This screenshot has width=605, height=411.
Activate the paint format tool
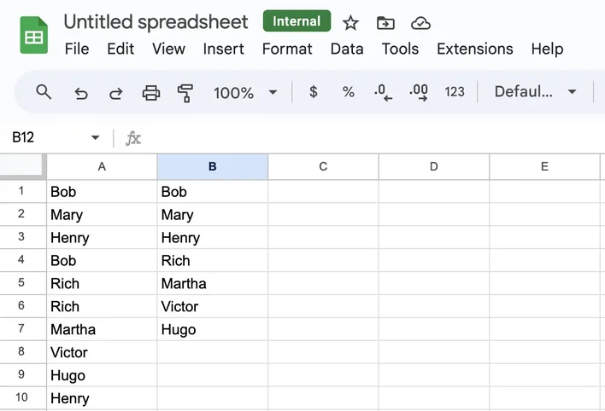(185, 92)
